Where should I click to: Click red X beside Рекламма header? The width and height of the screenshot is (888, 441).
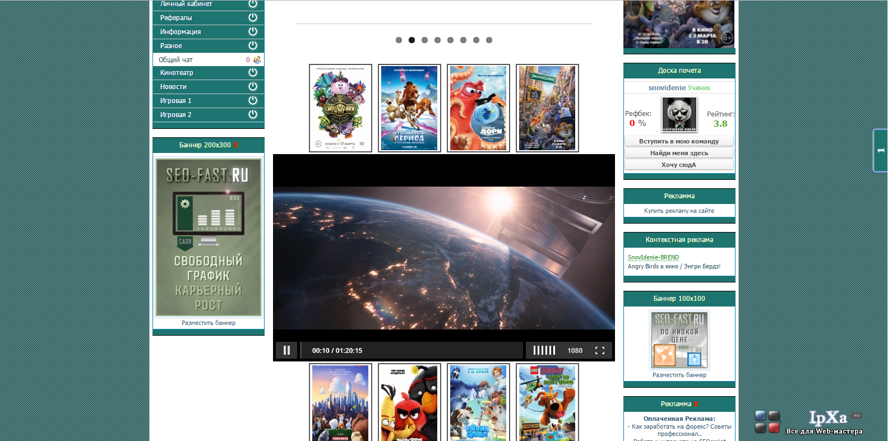pyautogui.click(x=696, y=404)
